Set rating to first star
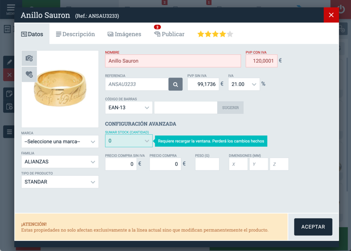 pyautogui.click(x=201, y=34)
